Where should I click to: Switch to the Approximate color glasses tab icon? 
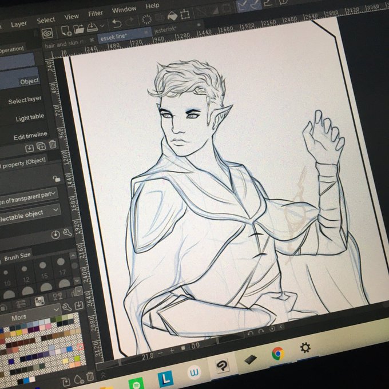tap(57, 296)
